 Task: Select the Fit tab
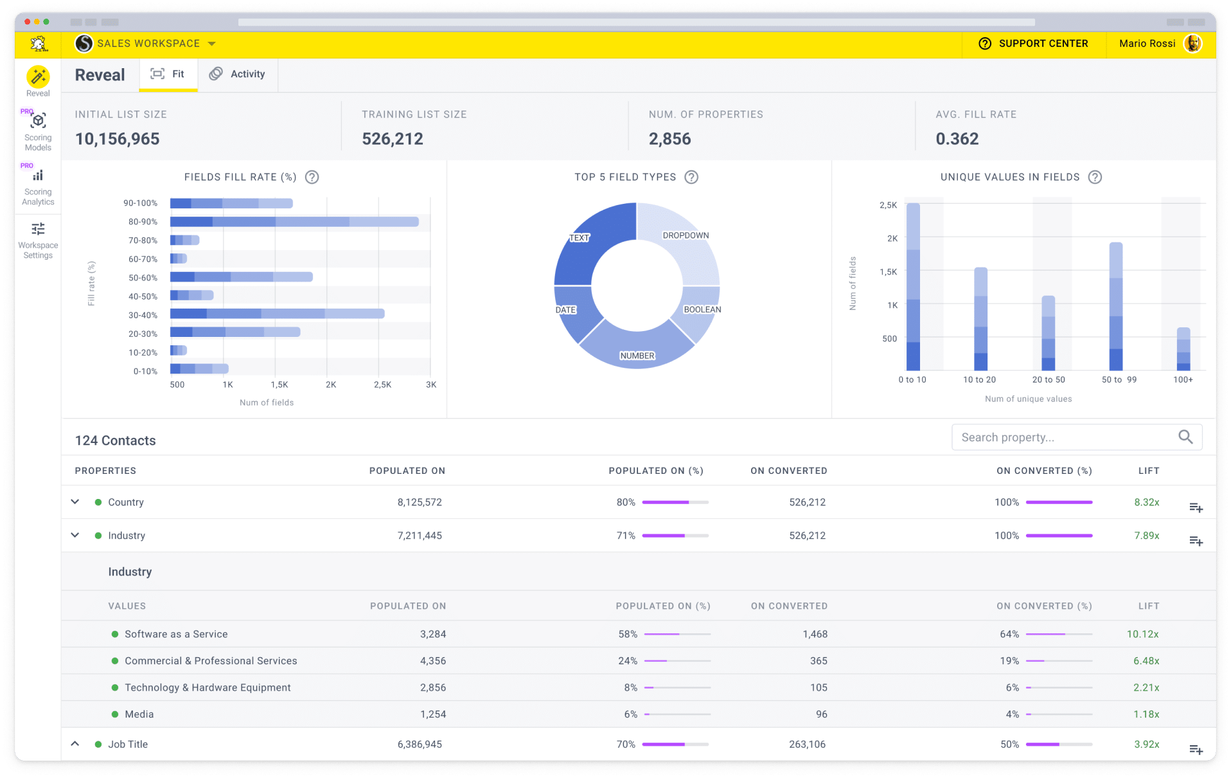coord(168,74)
